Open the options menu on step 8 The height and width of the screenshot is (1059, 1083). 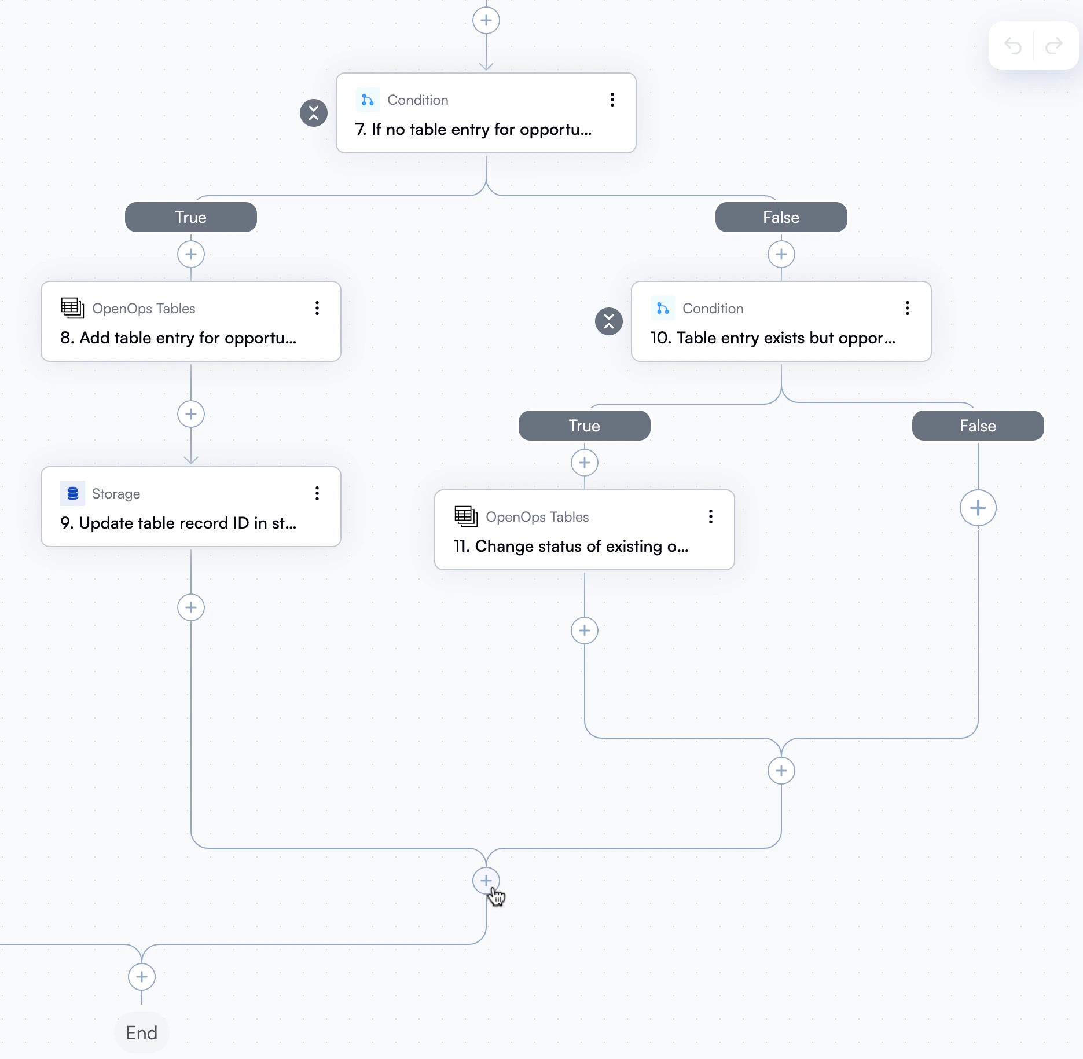317,308
